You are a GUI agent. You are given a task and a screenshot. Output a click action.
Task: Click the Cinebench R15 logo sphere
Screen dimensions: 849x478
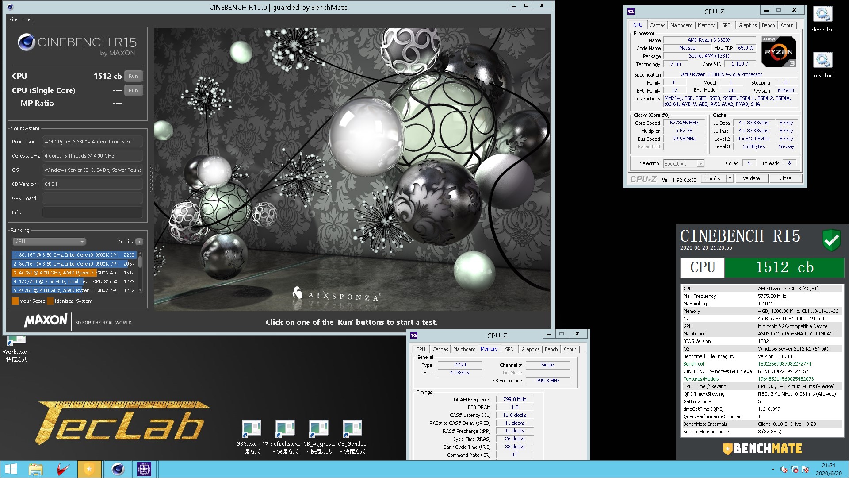click(x=26, y=42)
